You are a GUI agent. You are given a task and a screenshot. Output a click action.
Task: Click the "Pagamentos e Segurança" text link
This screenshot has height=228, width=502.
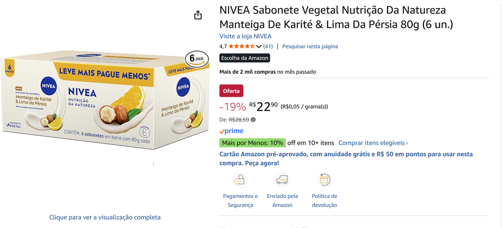[x=240, y=201]
